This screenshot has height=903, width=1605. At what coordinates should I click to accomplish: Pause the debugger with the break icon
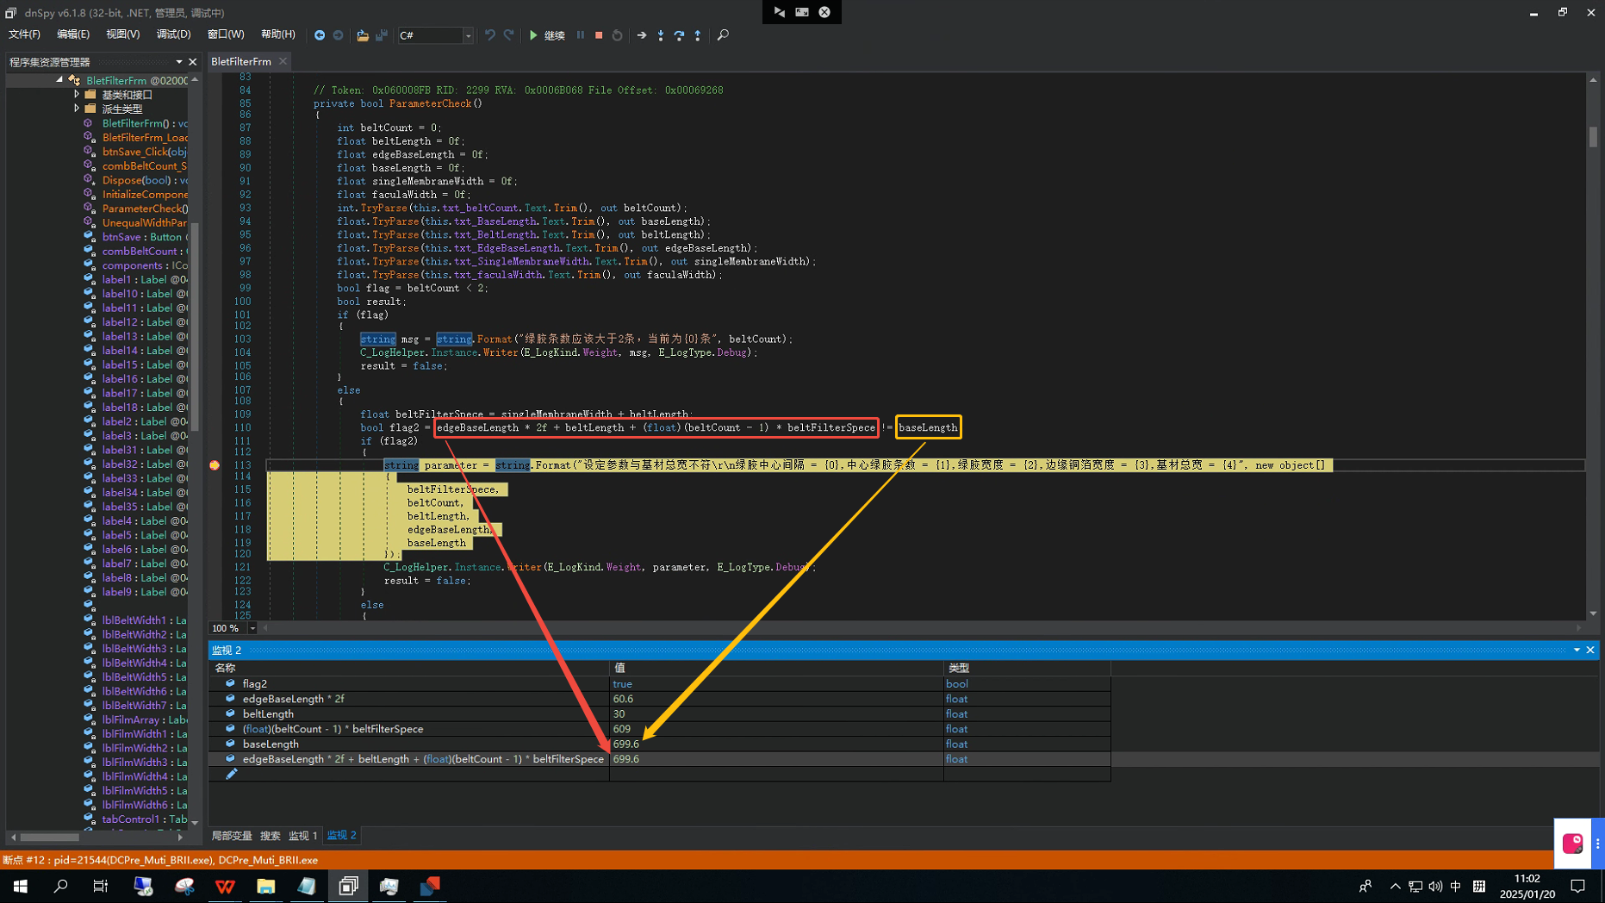(x=581, y=35)
